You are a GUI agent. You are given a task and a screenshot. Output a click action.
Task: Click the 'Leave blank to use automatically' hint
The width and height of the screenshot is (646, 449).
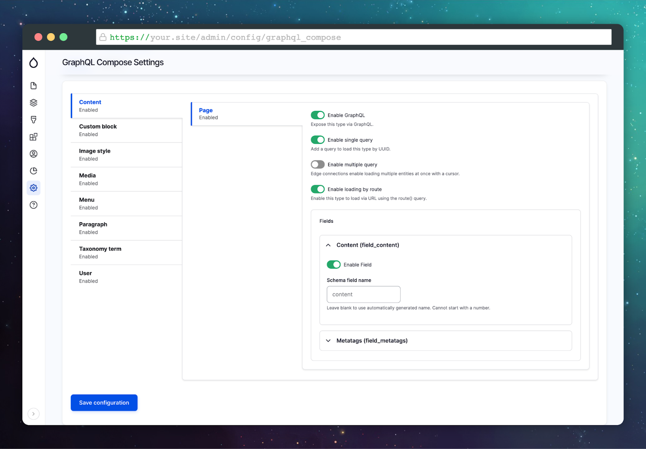409,308
